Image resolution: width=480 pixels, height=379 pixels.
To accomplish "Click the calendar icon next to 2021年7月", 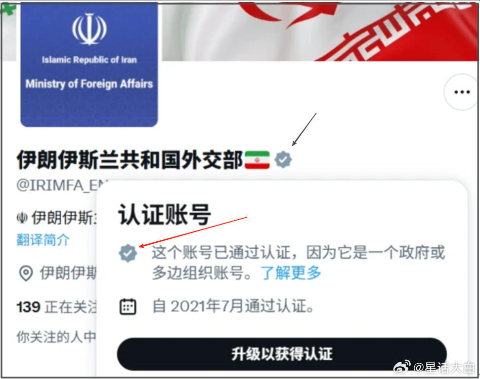I will click(x=128, y=306).
